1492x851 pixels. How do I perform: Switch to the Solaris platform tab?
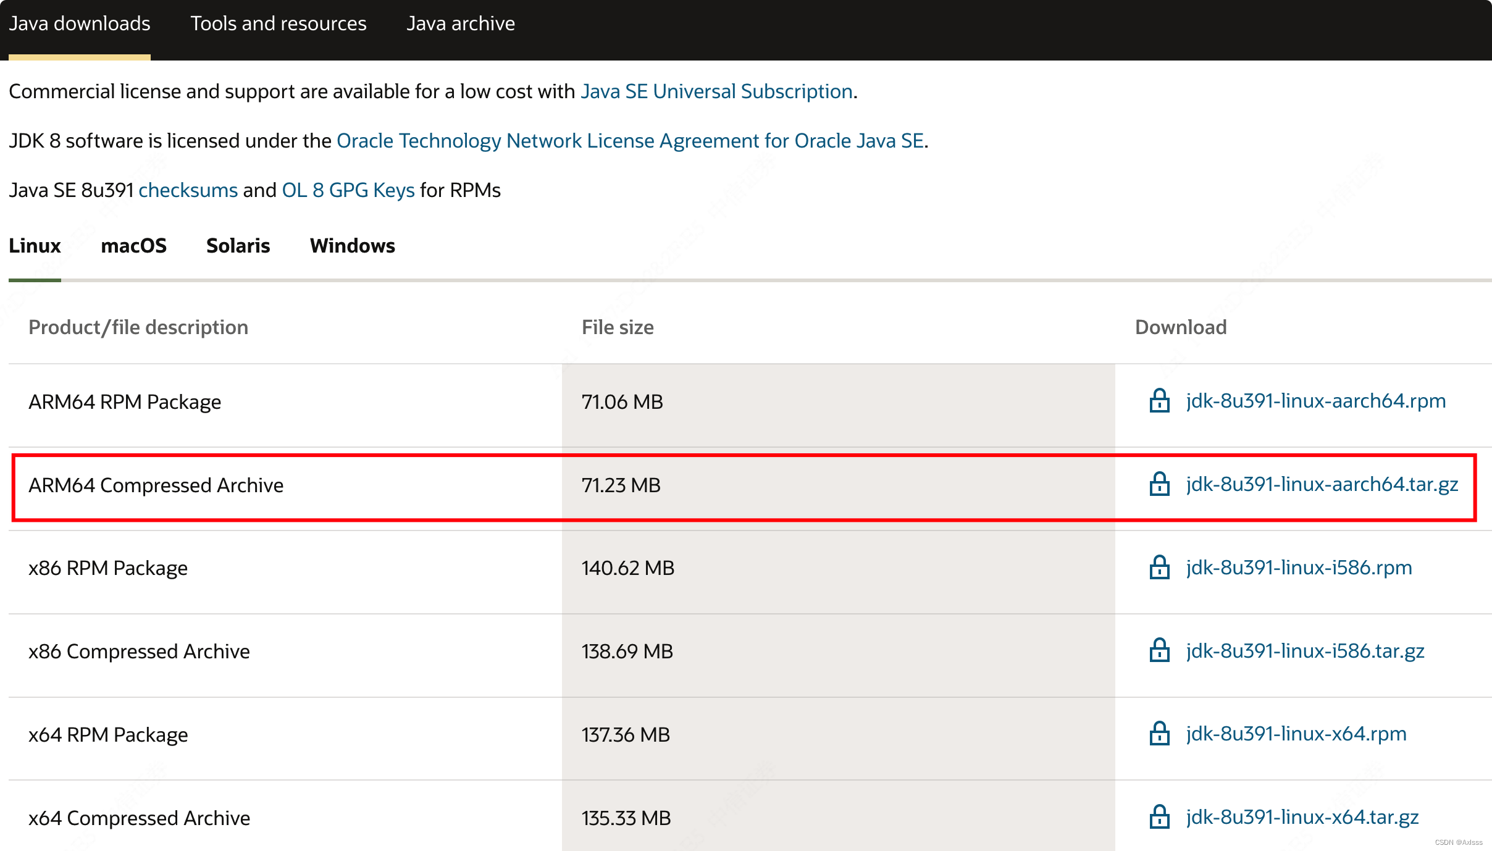[x=238, y=246]
